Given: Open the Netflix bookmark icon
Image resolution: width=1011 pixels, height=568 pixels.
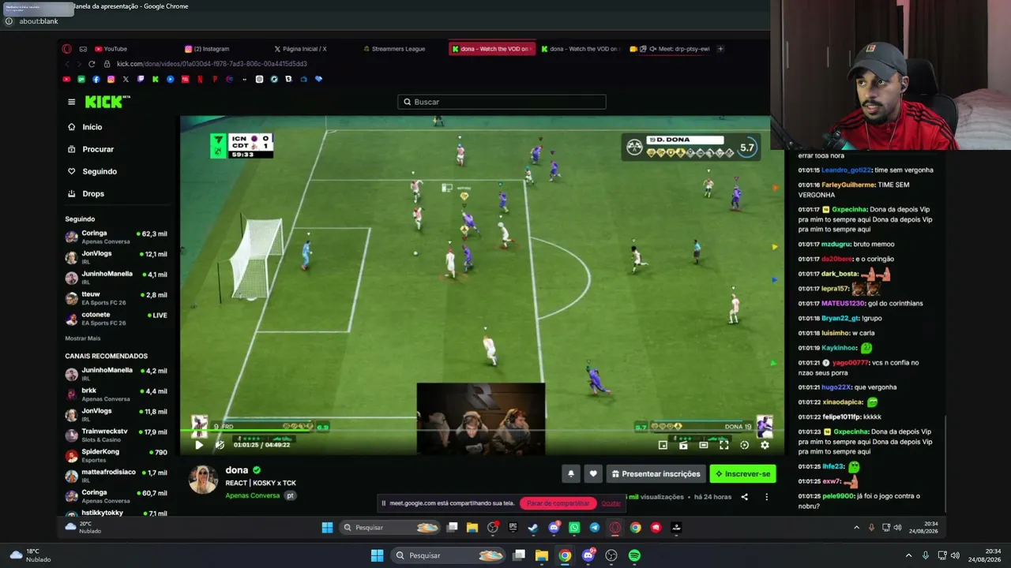Looking at the screenshot, I should point(200,79).
